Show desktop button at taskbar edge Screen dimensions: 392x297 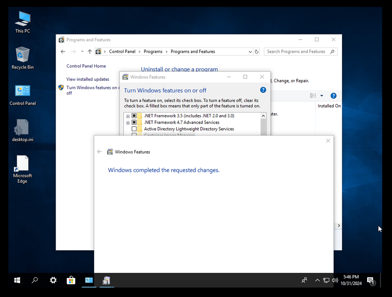tap(381, 280)
